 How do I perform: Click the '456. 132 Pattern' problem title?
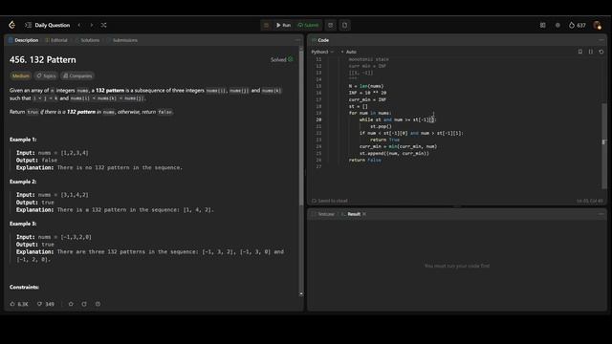(42, 59)
